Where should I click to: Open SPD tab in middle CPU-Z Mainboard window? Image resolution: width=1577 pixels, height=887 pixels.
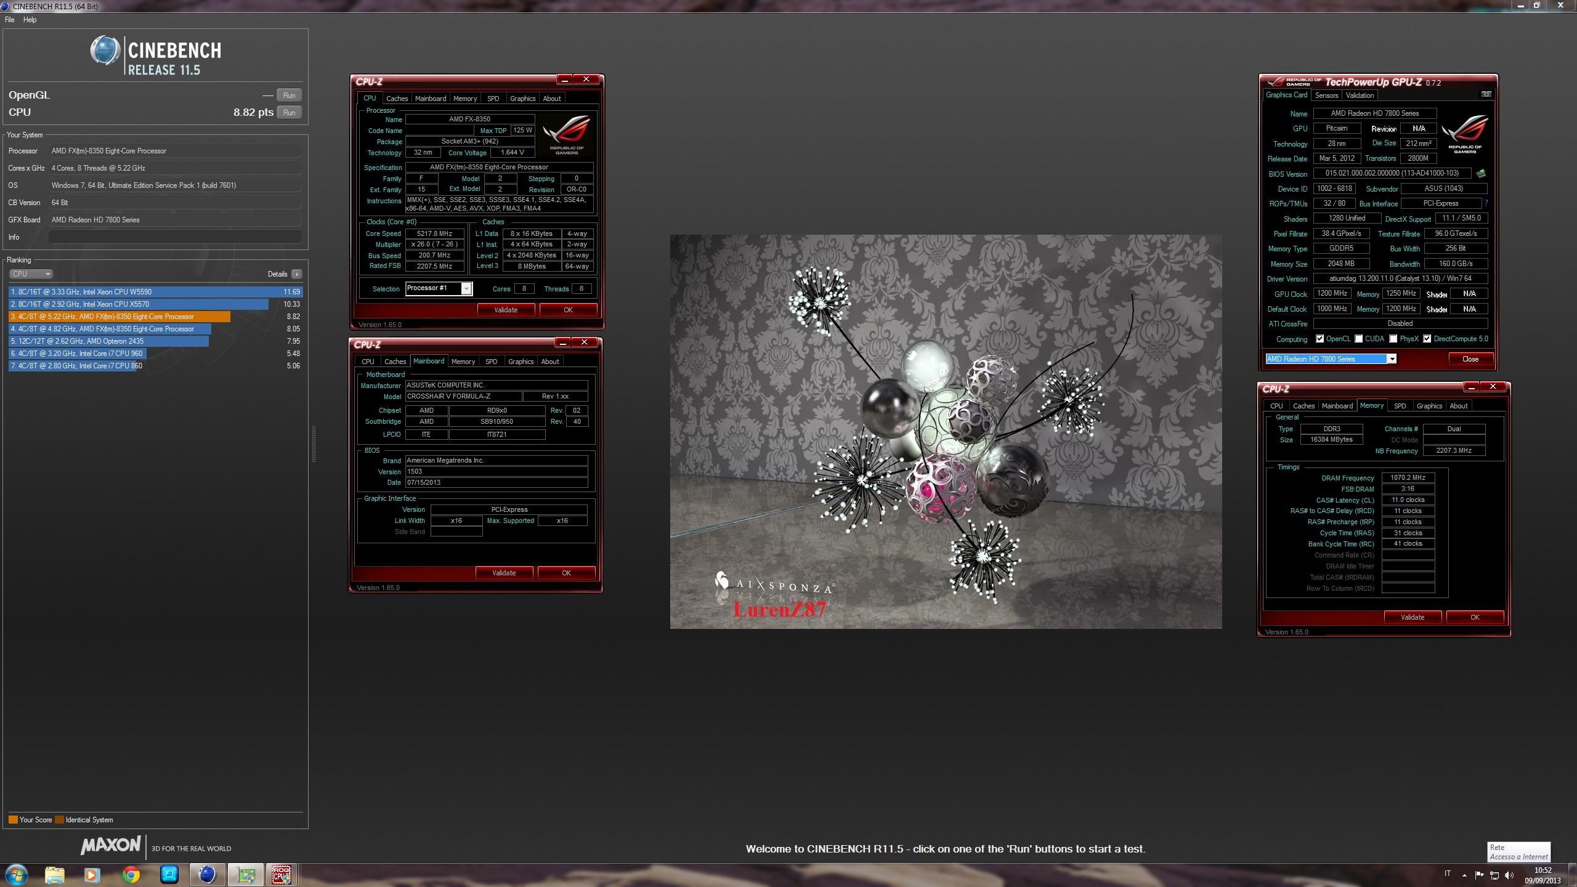coord(491,362)
